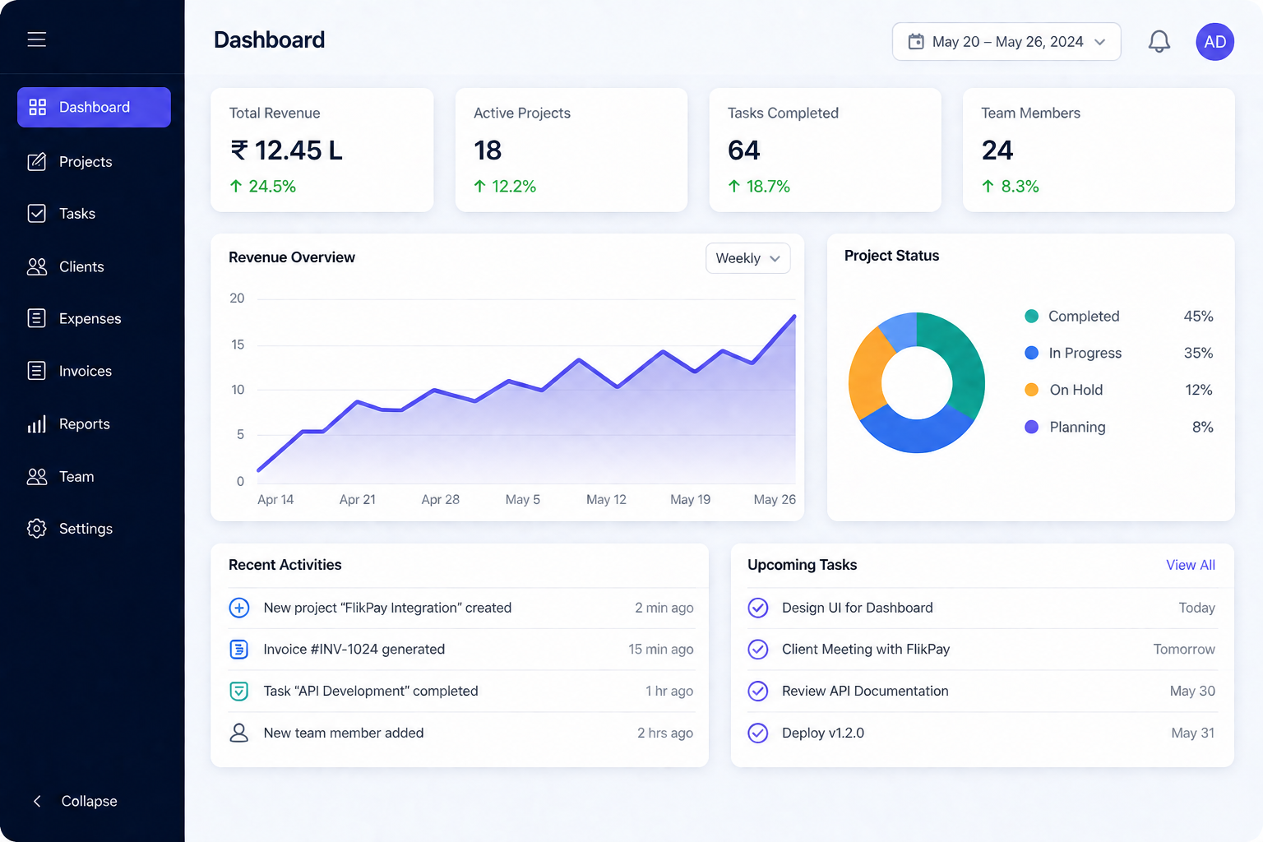Click the Planning purple legend dot
The height and width of the screenshot is (842, 1263).
tap(1031, 427)
